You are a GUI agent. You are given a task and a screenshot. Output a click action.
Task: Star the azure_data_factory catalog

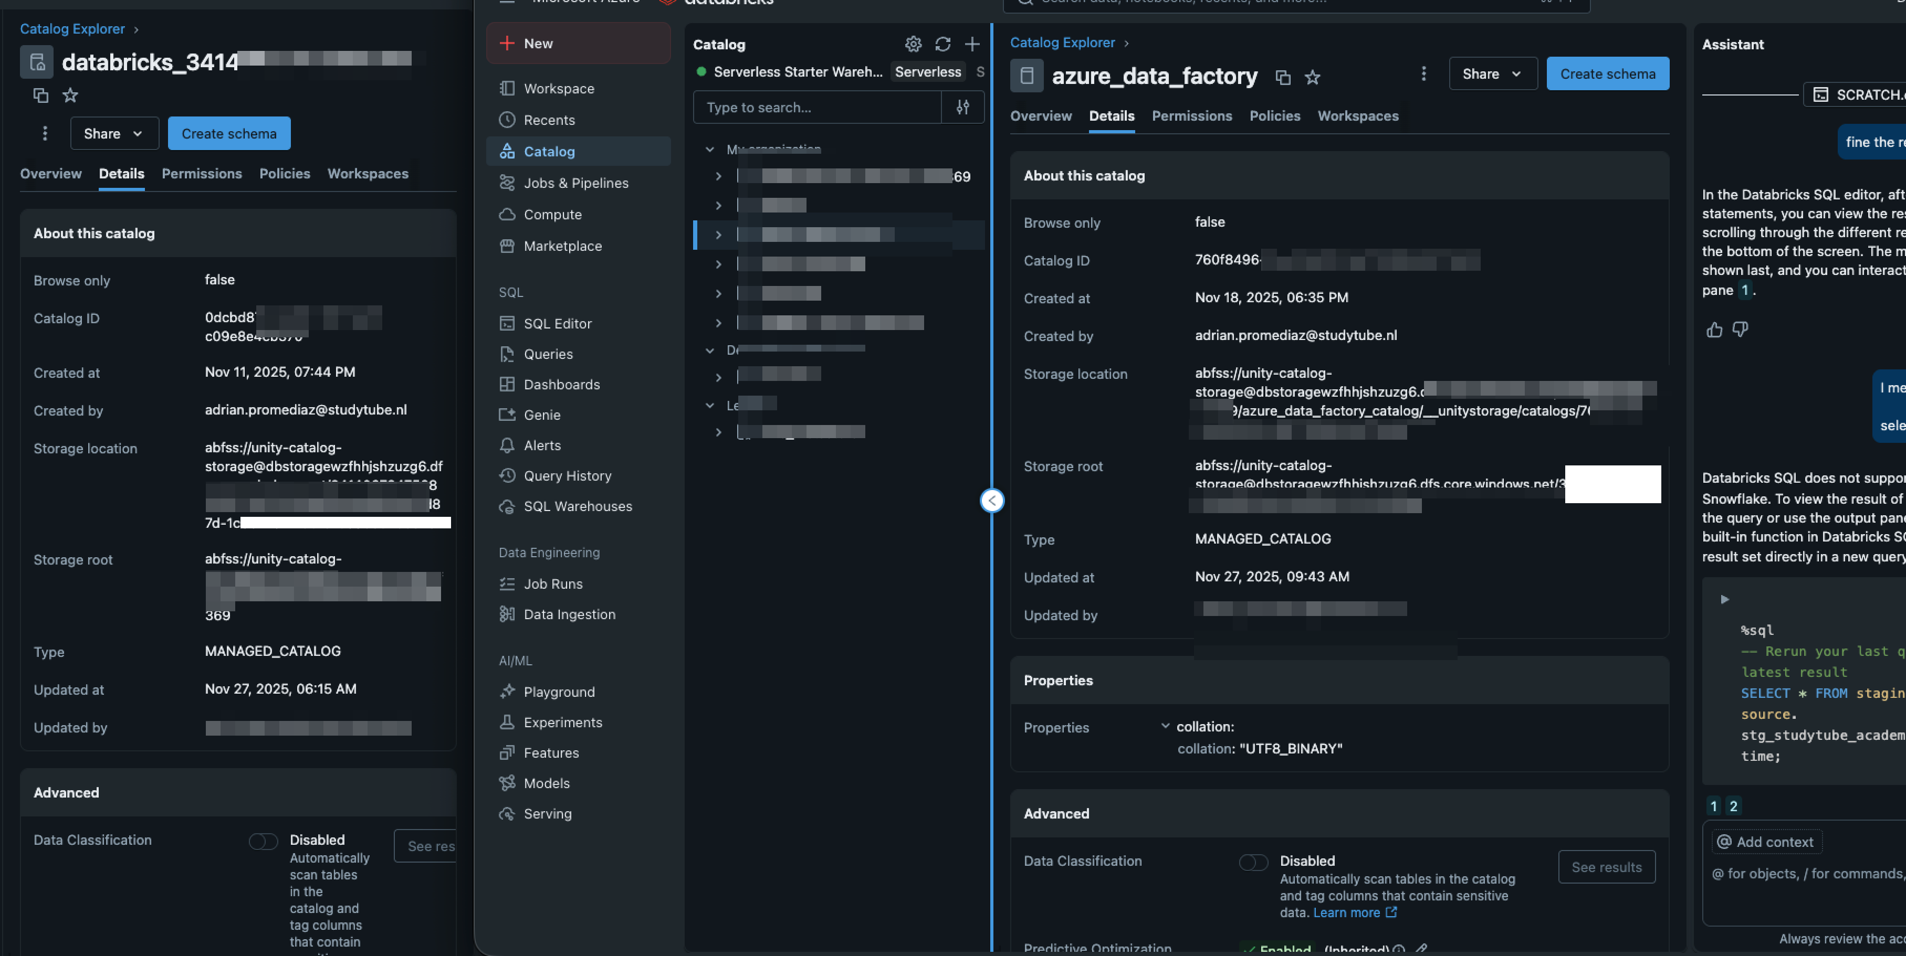tap(1313, 77)
